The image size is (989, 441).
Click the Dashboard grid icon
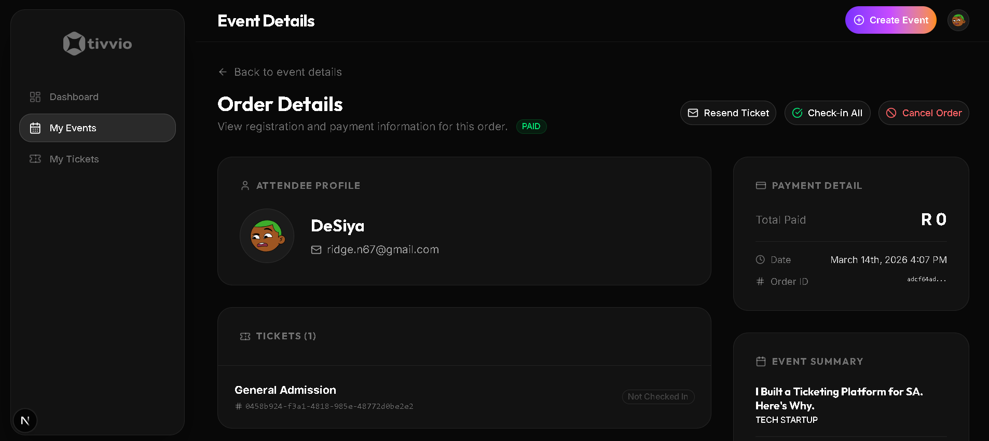coord(35,97)
